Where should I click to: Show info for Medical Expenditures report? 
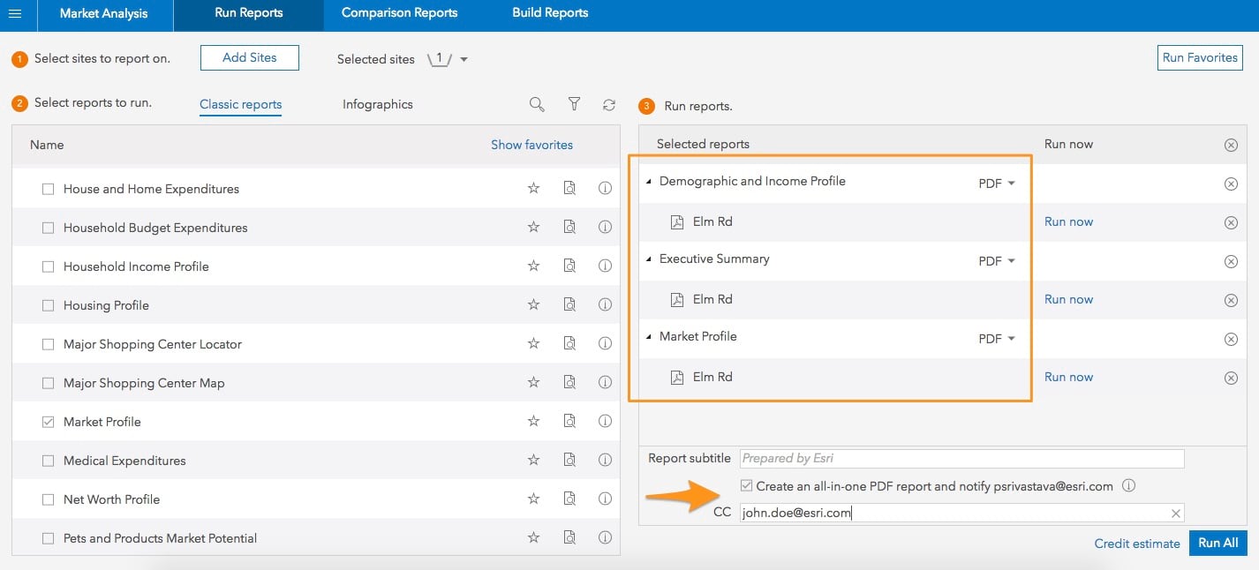point(605,461)
